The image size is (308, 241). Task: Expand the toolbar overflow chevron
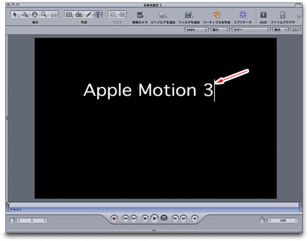(x=299, y=17)
